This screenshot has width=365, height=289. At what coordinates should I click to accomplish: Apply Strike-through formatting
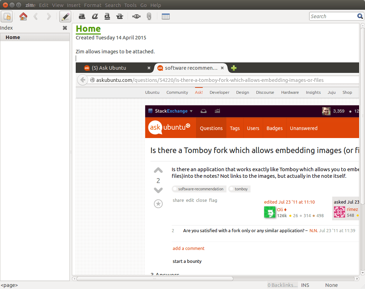pyautogui.click(x=120, y=16)
